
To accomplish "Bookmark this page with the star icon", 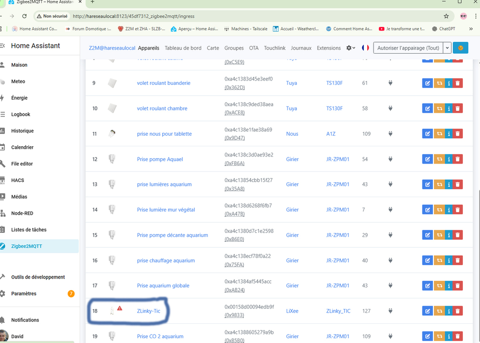I will 446,16.
